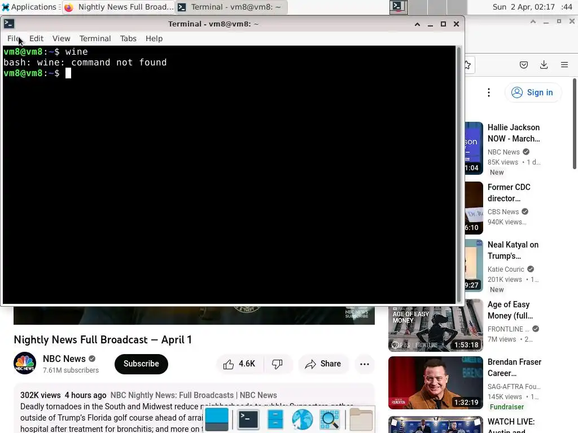Viewport: 578px width, 433px height.
Task: Open YouTube settings three-dot menu
Action: click(489, 92)
